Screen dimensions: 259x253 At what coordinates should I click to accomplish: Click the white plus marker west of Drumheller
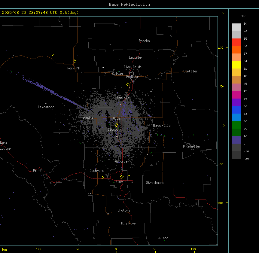point(184,113)
